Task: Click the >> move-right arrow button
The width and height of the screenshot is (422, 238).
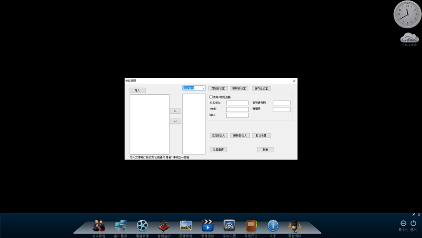Action: point(175,111)
